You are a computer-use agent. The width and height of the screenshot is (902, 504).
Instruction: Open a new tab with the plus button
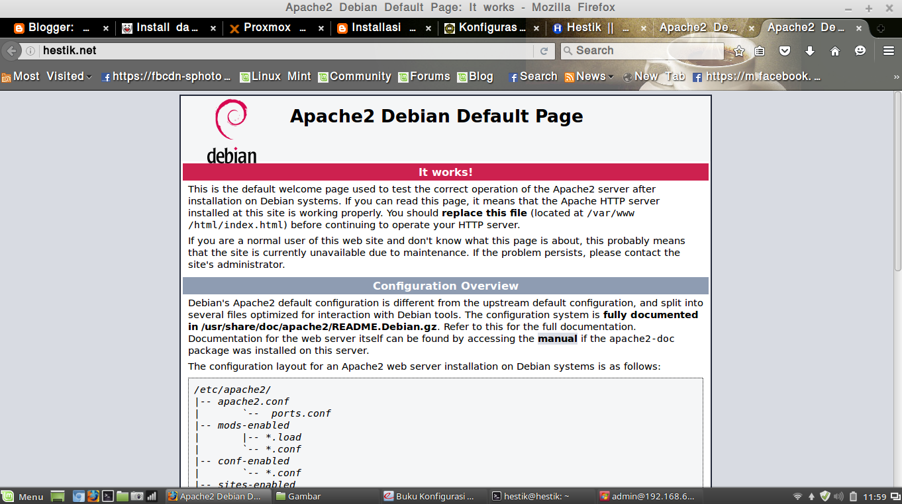point(880,28)
